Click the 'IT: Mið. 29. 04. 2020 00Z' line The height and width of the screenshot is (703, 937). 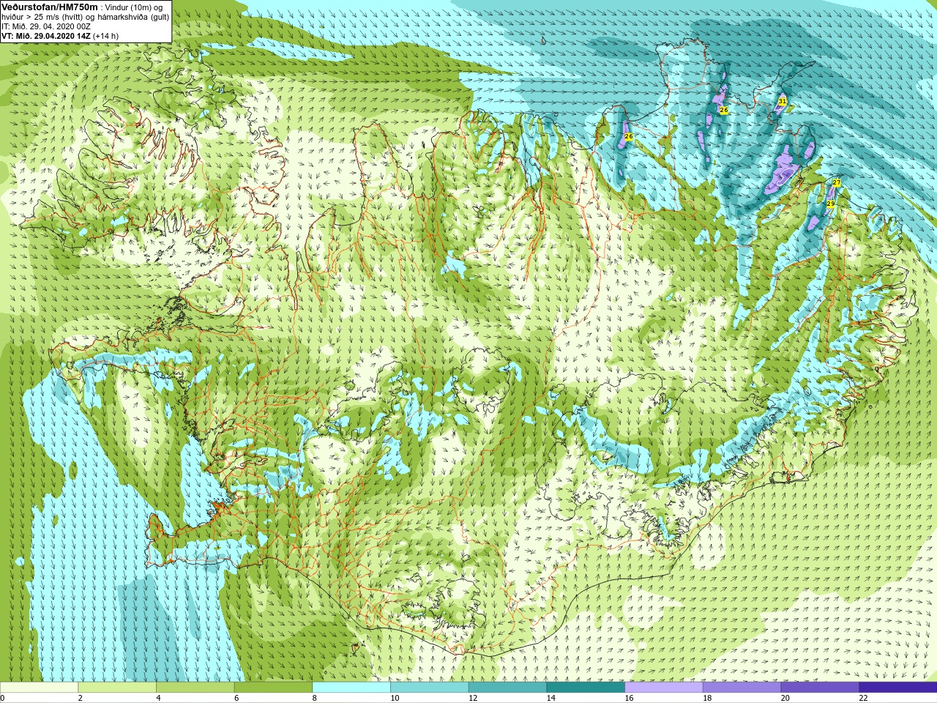tap(46, 26)
